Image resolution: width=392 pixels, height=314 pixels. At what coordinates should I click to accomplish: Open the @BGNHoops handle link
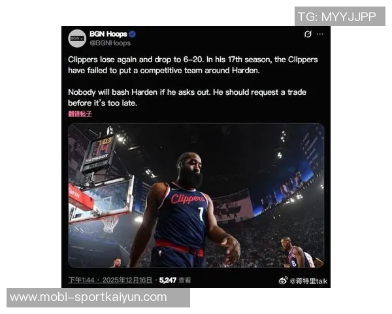click(x=110, y=43)
